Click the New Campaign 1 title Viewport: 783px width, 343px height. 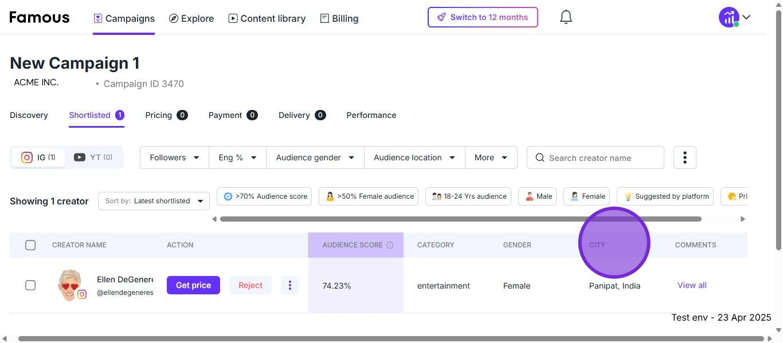75,63
